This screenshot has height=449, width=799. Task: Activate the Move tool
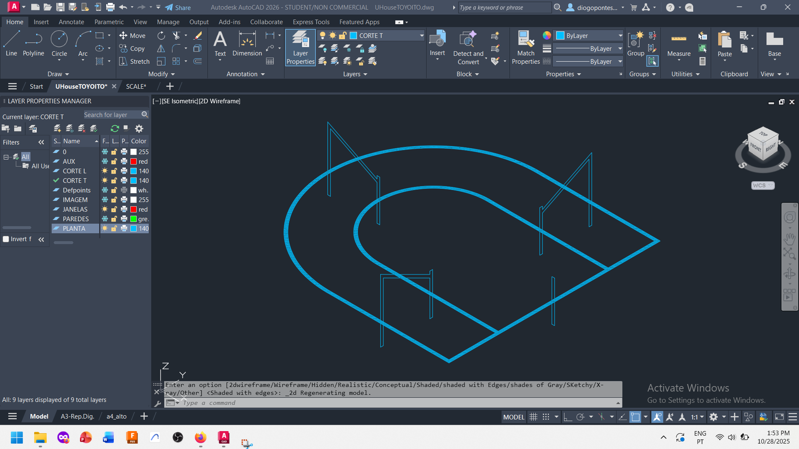[132, 36]
